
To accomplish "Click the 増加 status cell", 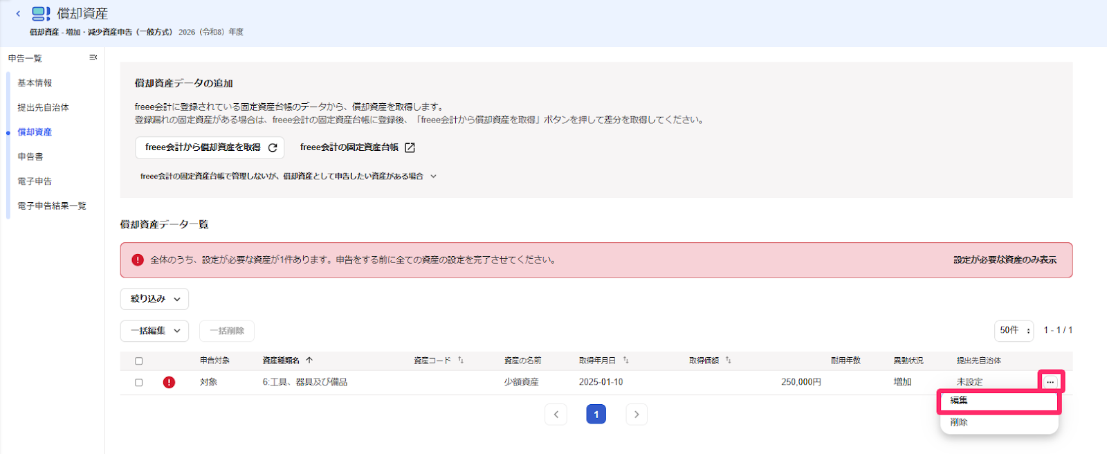I will pos(902,382).
